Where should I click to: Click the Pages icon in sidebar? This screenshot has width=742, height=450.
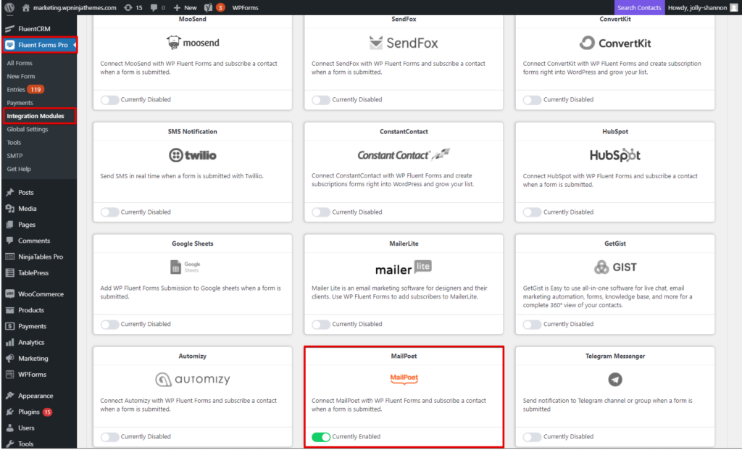[9, 225]
